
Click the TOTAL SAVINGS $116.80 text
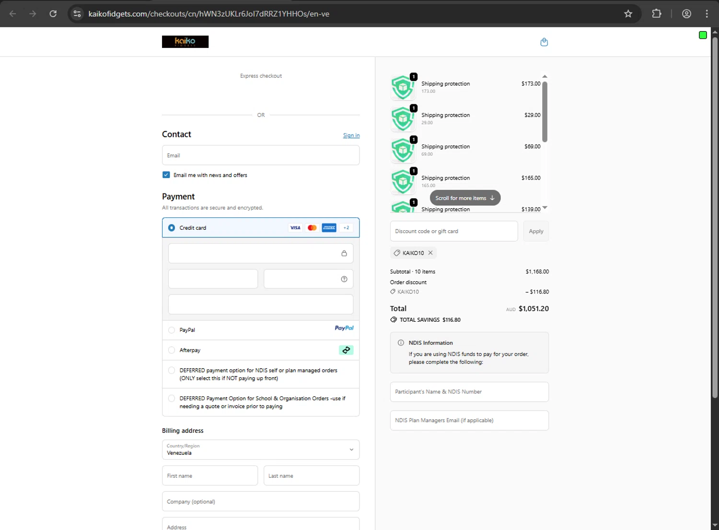coord(430,320)
